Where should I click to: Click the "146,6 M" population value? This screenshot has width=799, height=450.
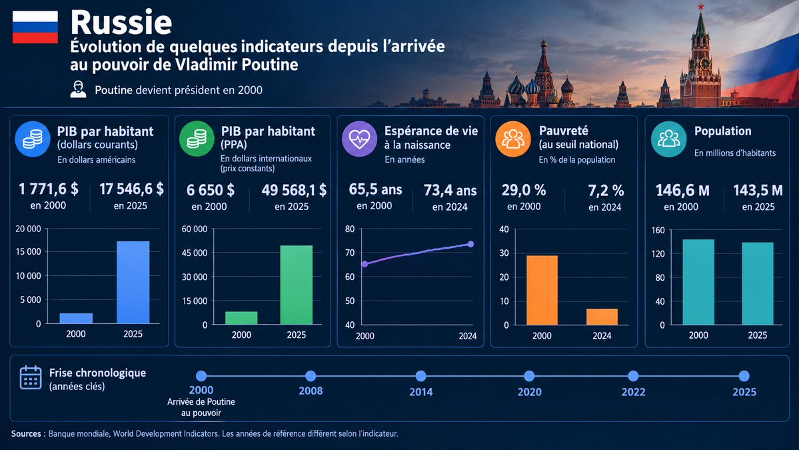tap(682, 191)
